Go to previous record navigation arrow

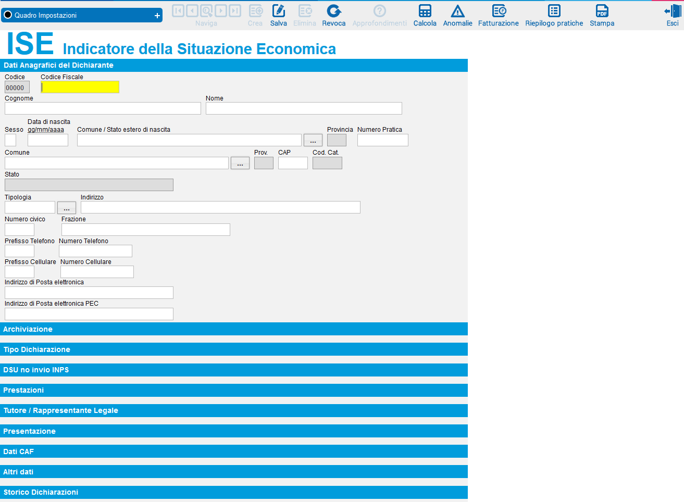point(192,10)
